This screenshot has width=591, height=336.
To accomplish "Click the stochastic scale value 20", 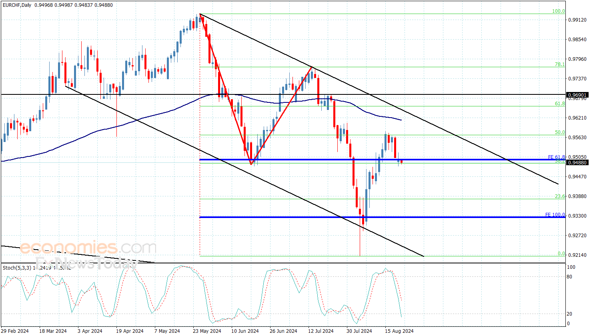I will tap(570, 314).
